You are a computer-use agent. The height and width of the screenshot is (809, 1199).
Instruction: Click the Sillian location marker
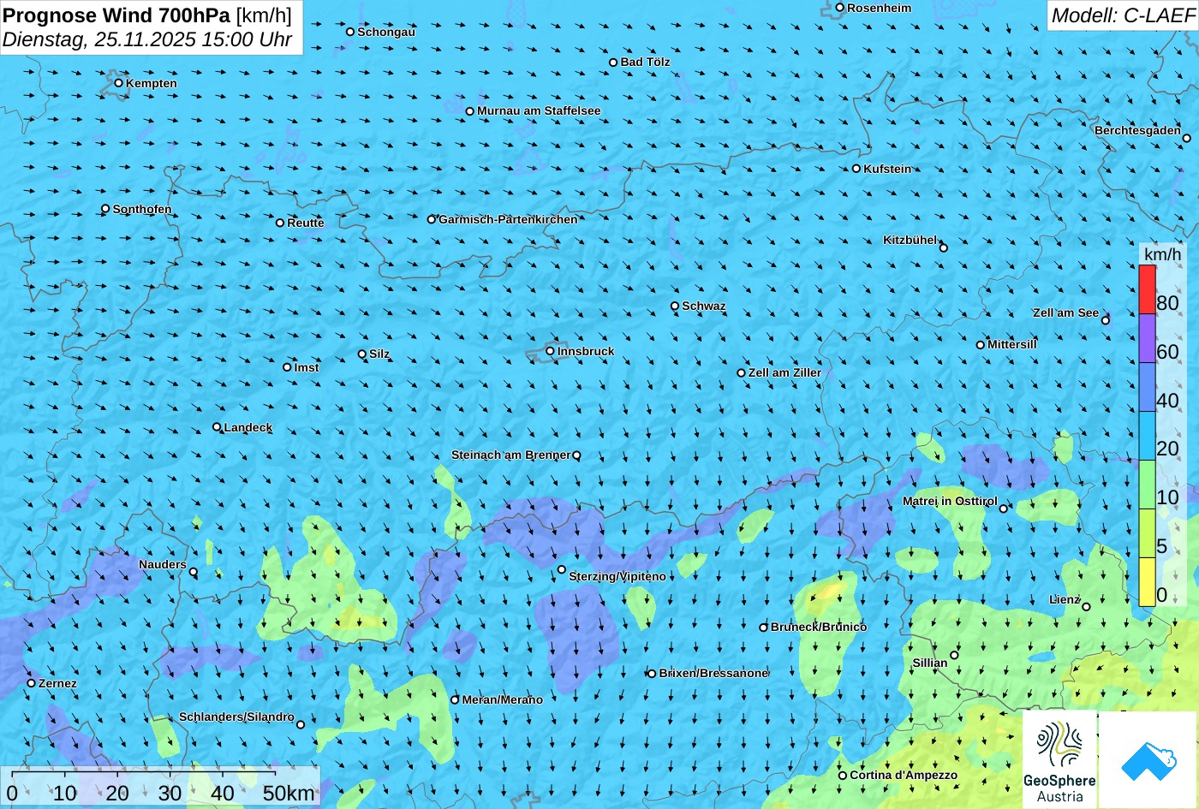click(x=954, y=655)
